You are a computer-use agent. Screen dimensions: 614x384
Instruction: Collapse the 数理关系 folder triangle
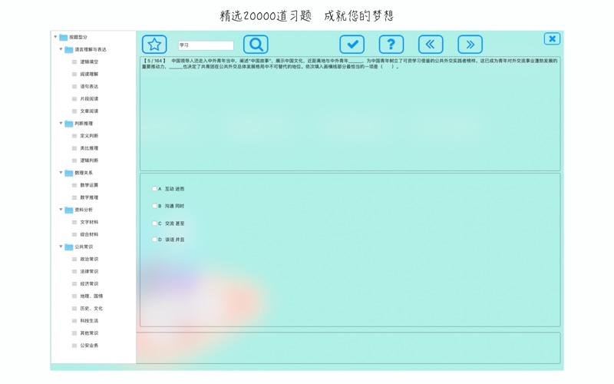pyautogui.click(x=61, y=172)
